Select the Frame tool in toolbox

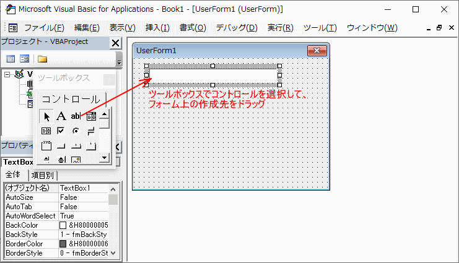[x=46, y=145]
